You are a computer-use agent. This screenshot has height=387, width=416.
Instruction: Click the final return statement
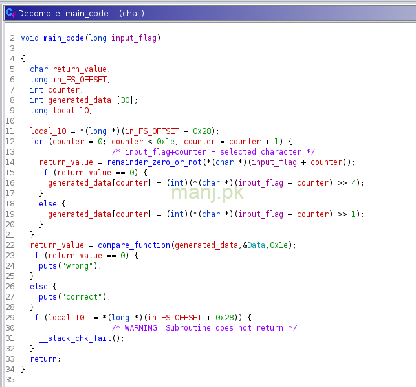tap(43, 359)
